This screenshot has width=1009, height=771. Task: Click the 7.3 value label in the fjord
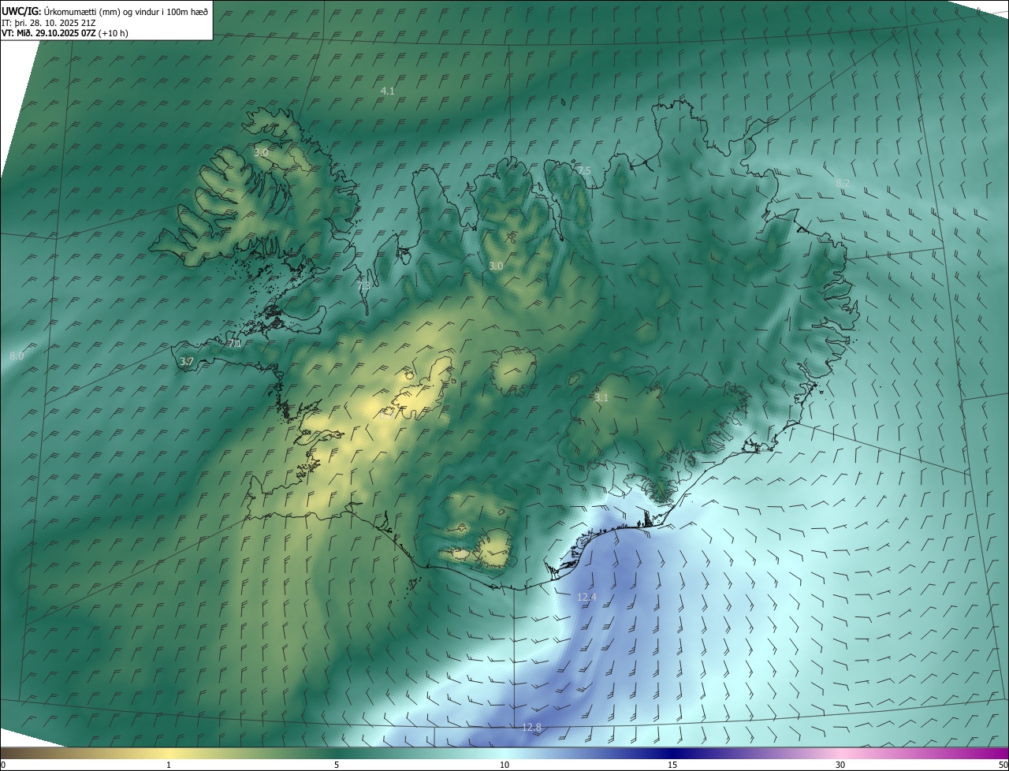(363, 287)
